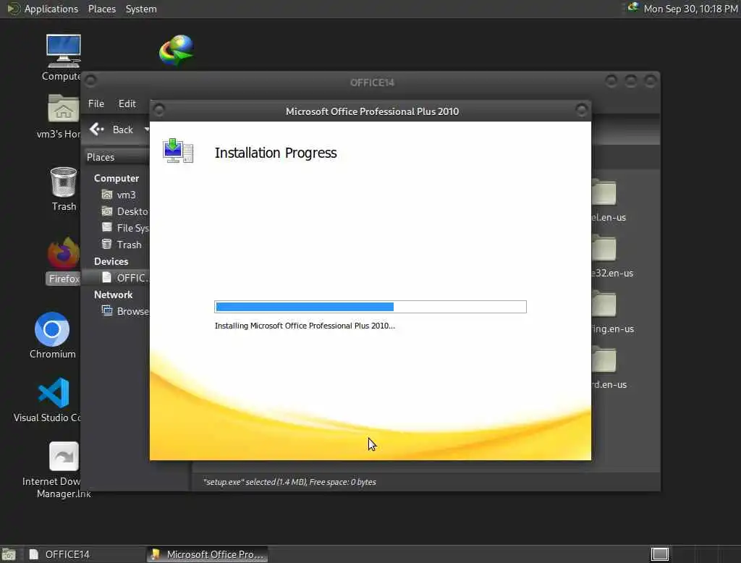Open the System menu
This screenshot has height=563, width=741.
[141, 9]
